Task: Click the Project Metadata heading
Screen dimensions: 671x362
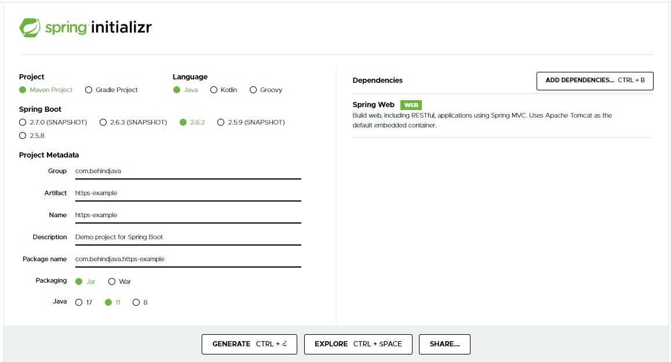Action: 49,155
